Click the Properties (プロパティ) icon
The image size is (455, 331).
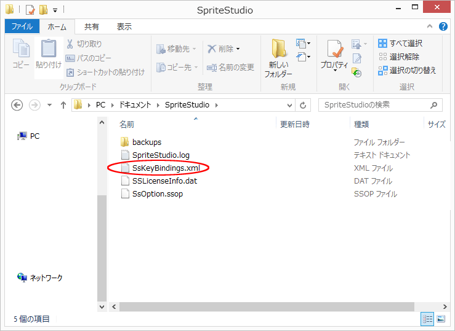click(334, 49)
